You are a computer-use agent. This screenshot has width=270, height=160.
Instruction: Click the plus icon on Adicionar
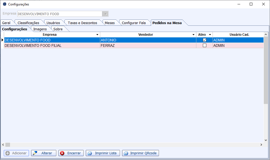click(x=8, y=153)
